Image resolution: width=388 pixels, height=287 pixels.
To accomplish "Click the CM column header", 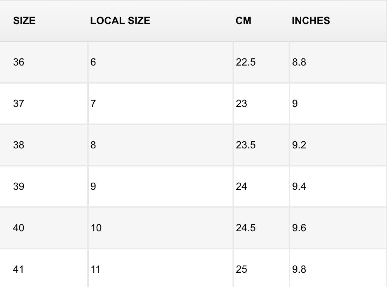I will (243, 21).
